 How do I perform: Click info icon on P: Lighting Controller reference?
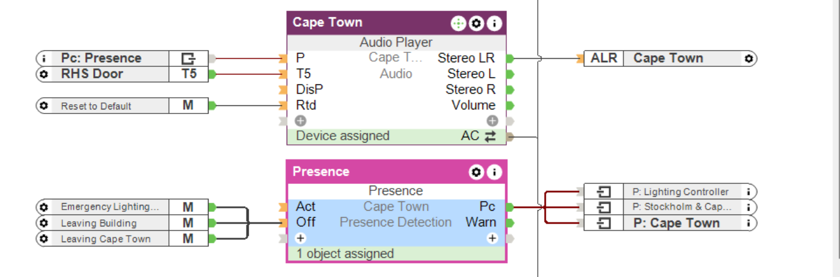click(x=749, y=191)
